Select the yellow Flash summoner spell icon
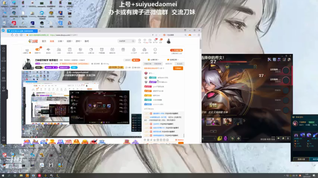Viewport: 318px width, 178px height. tap(219, 138)
